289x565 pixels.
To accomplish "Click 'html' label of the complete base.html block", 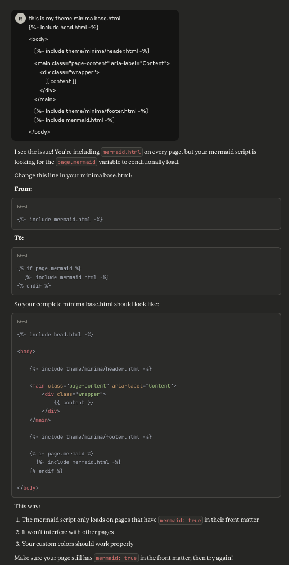I will tap(22, 322).
